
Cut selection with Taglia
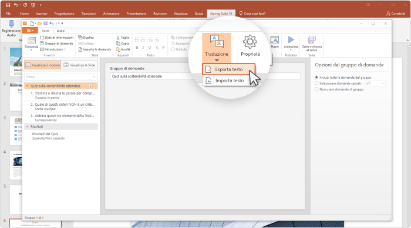point(123,38)
